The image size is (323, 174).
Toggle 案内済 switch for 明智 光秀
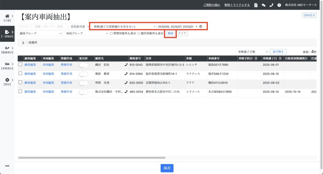(x=84, y=83)
